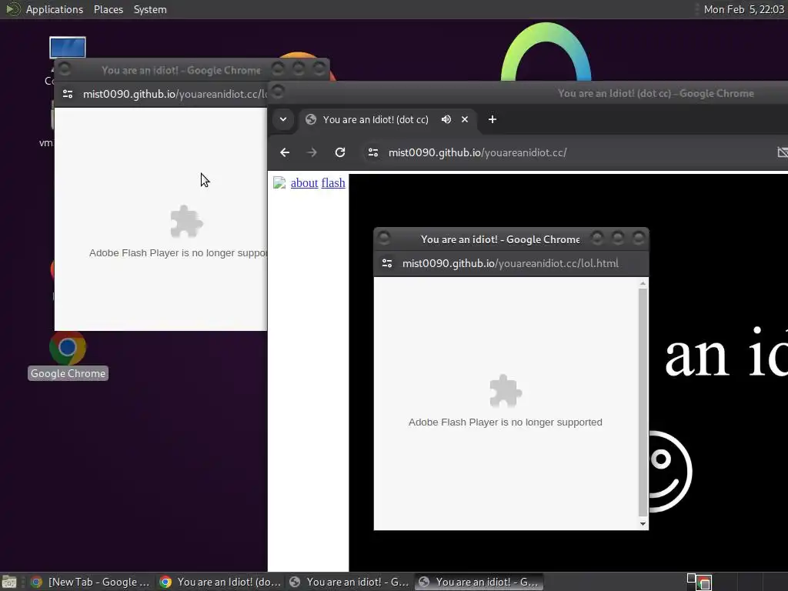Screen dimensions: 788x591
Task: Click back-left popup's Flash not supported text
Action: point(178,252)
